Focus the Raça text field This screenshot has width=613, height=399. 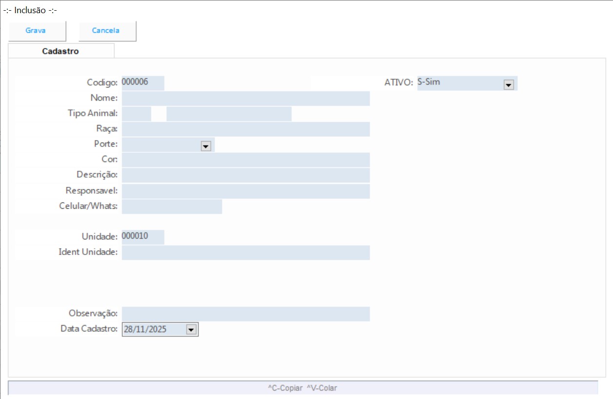click(245, 129)
